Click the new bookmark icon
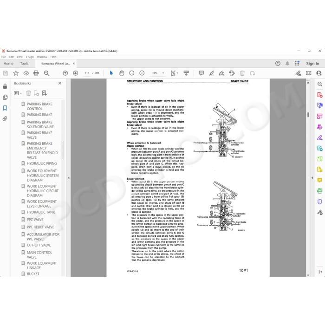This screenshot has width=325, height=325. (x=36, y=93)
